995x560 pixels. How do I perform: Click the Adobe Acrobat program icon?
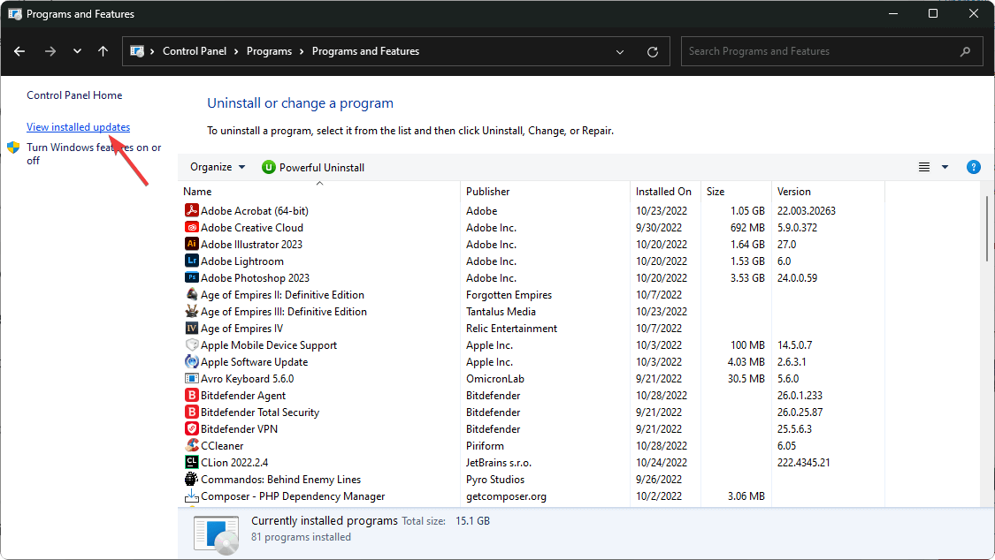[x=191, y=211]
